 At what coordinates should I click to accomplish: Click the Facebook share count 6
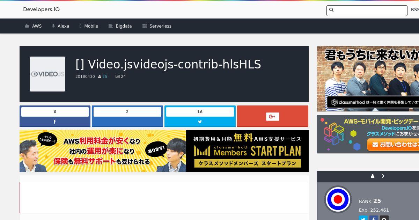click(55, 112)
